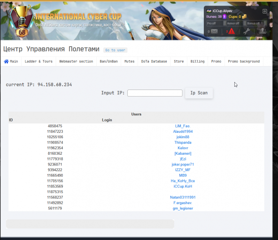Viewport: 278px width, 240px height.
Task: Open user Kelovr
Action: (183, 148)
